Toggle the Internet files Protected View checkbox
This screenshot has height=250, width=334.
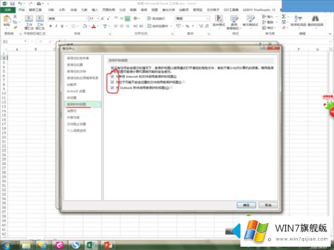point(112,77)
